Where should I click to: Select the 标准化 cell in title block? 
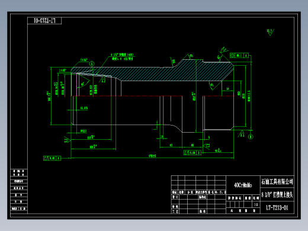pos(203,197)
